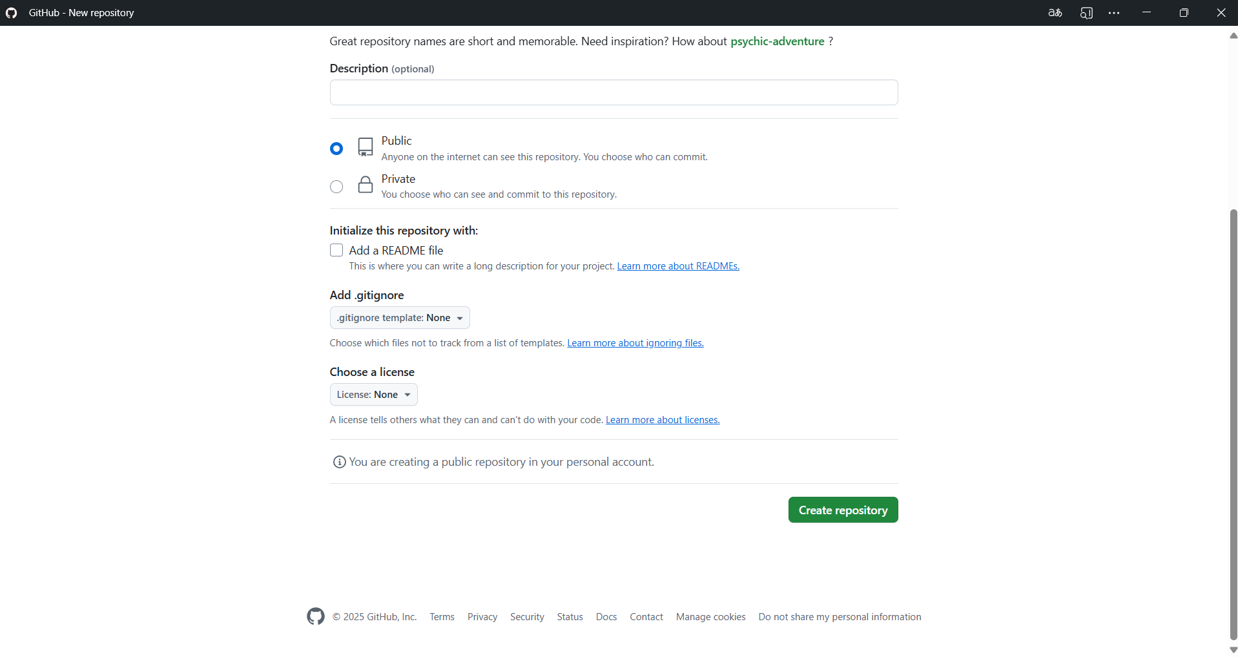1238x657 pixels.
Task: Click the Create repository button
Action: 843,510
